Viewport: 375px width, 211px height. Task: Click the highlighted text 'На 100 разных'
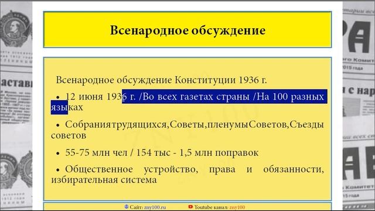click(x=291, y=97)
